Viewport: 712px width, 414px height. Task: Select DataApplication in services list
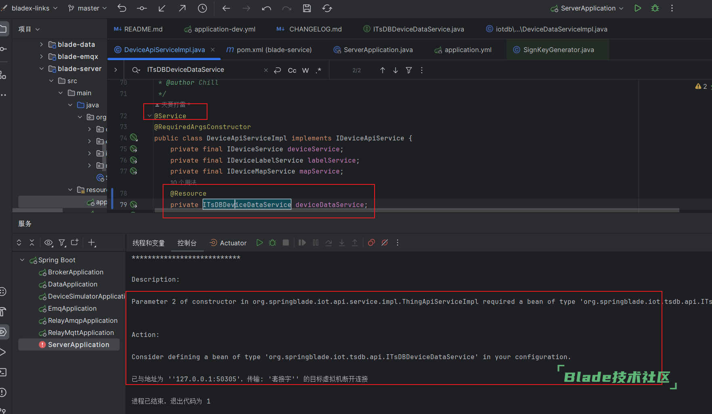coord(73,284)
